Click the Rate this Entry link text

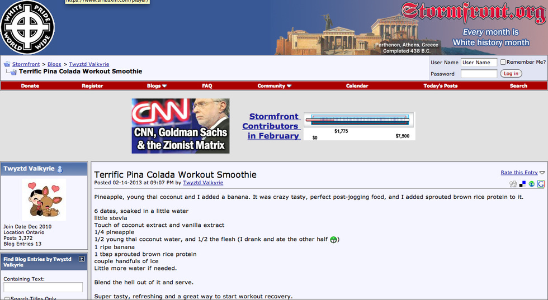519,173
